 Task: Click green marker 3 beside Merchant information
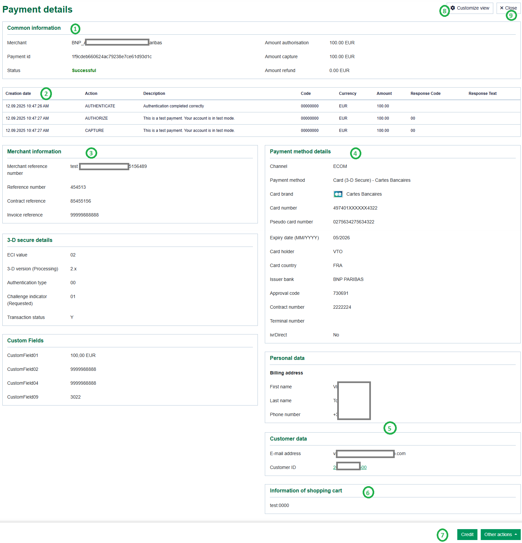[x=91, y=153]
